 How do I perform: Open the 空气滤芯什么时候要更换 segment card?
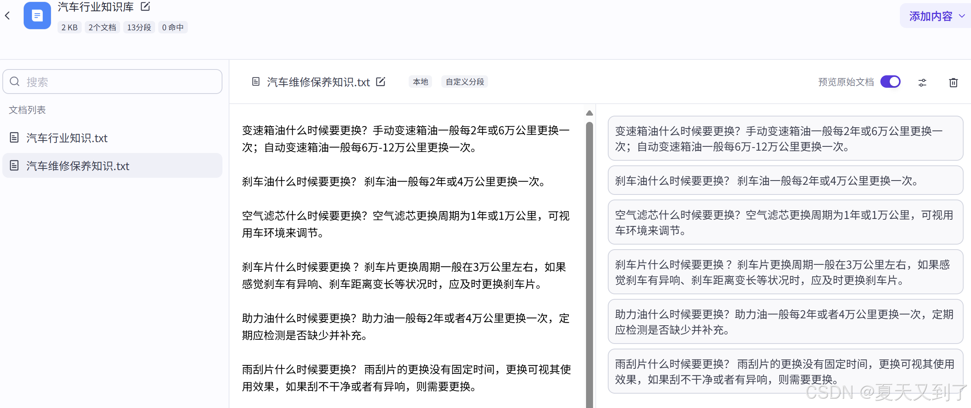(786, 222)
